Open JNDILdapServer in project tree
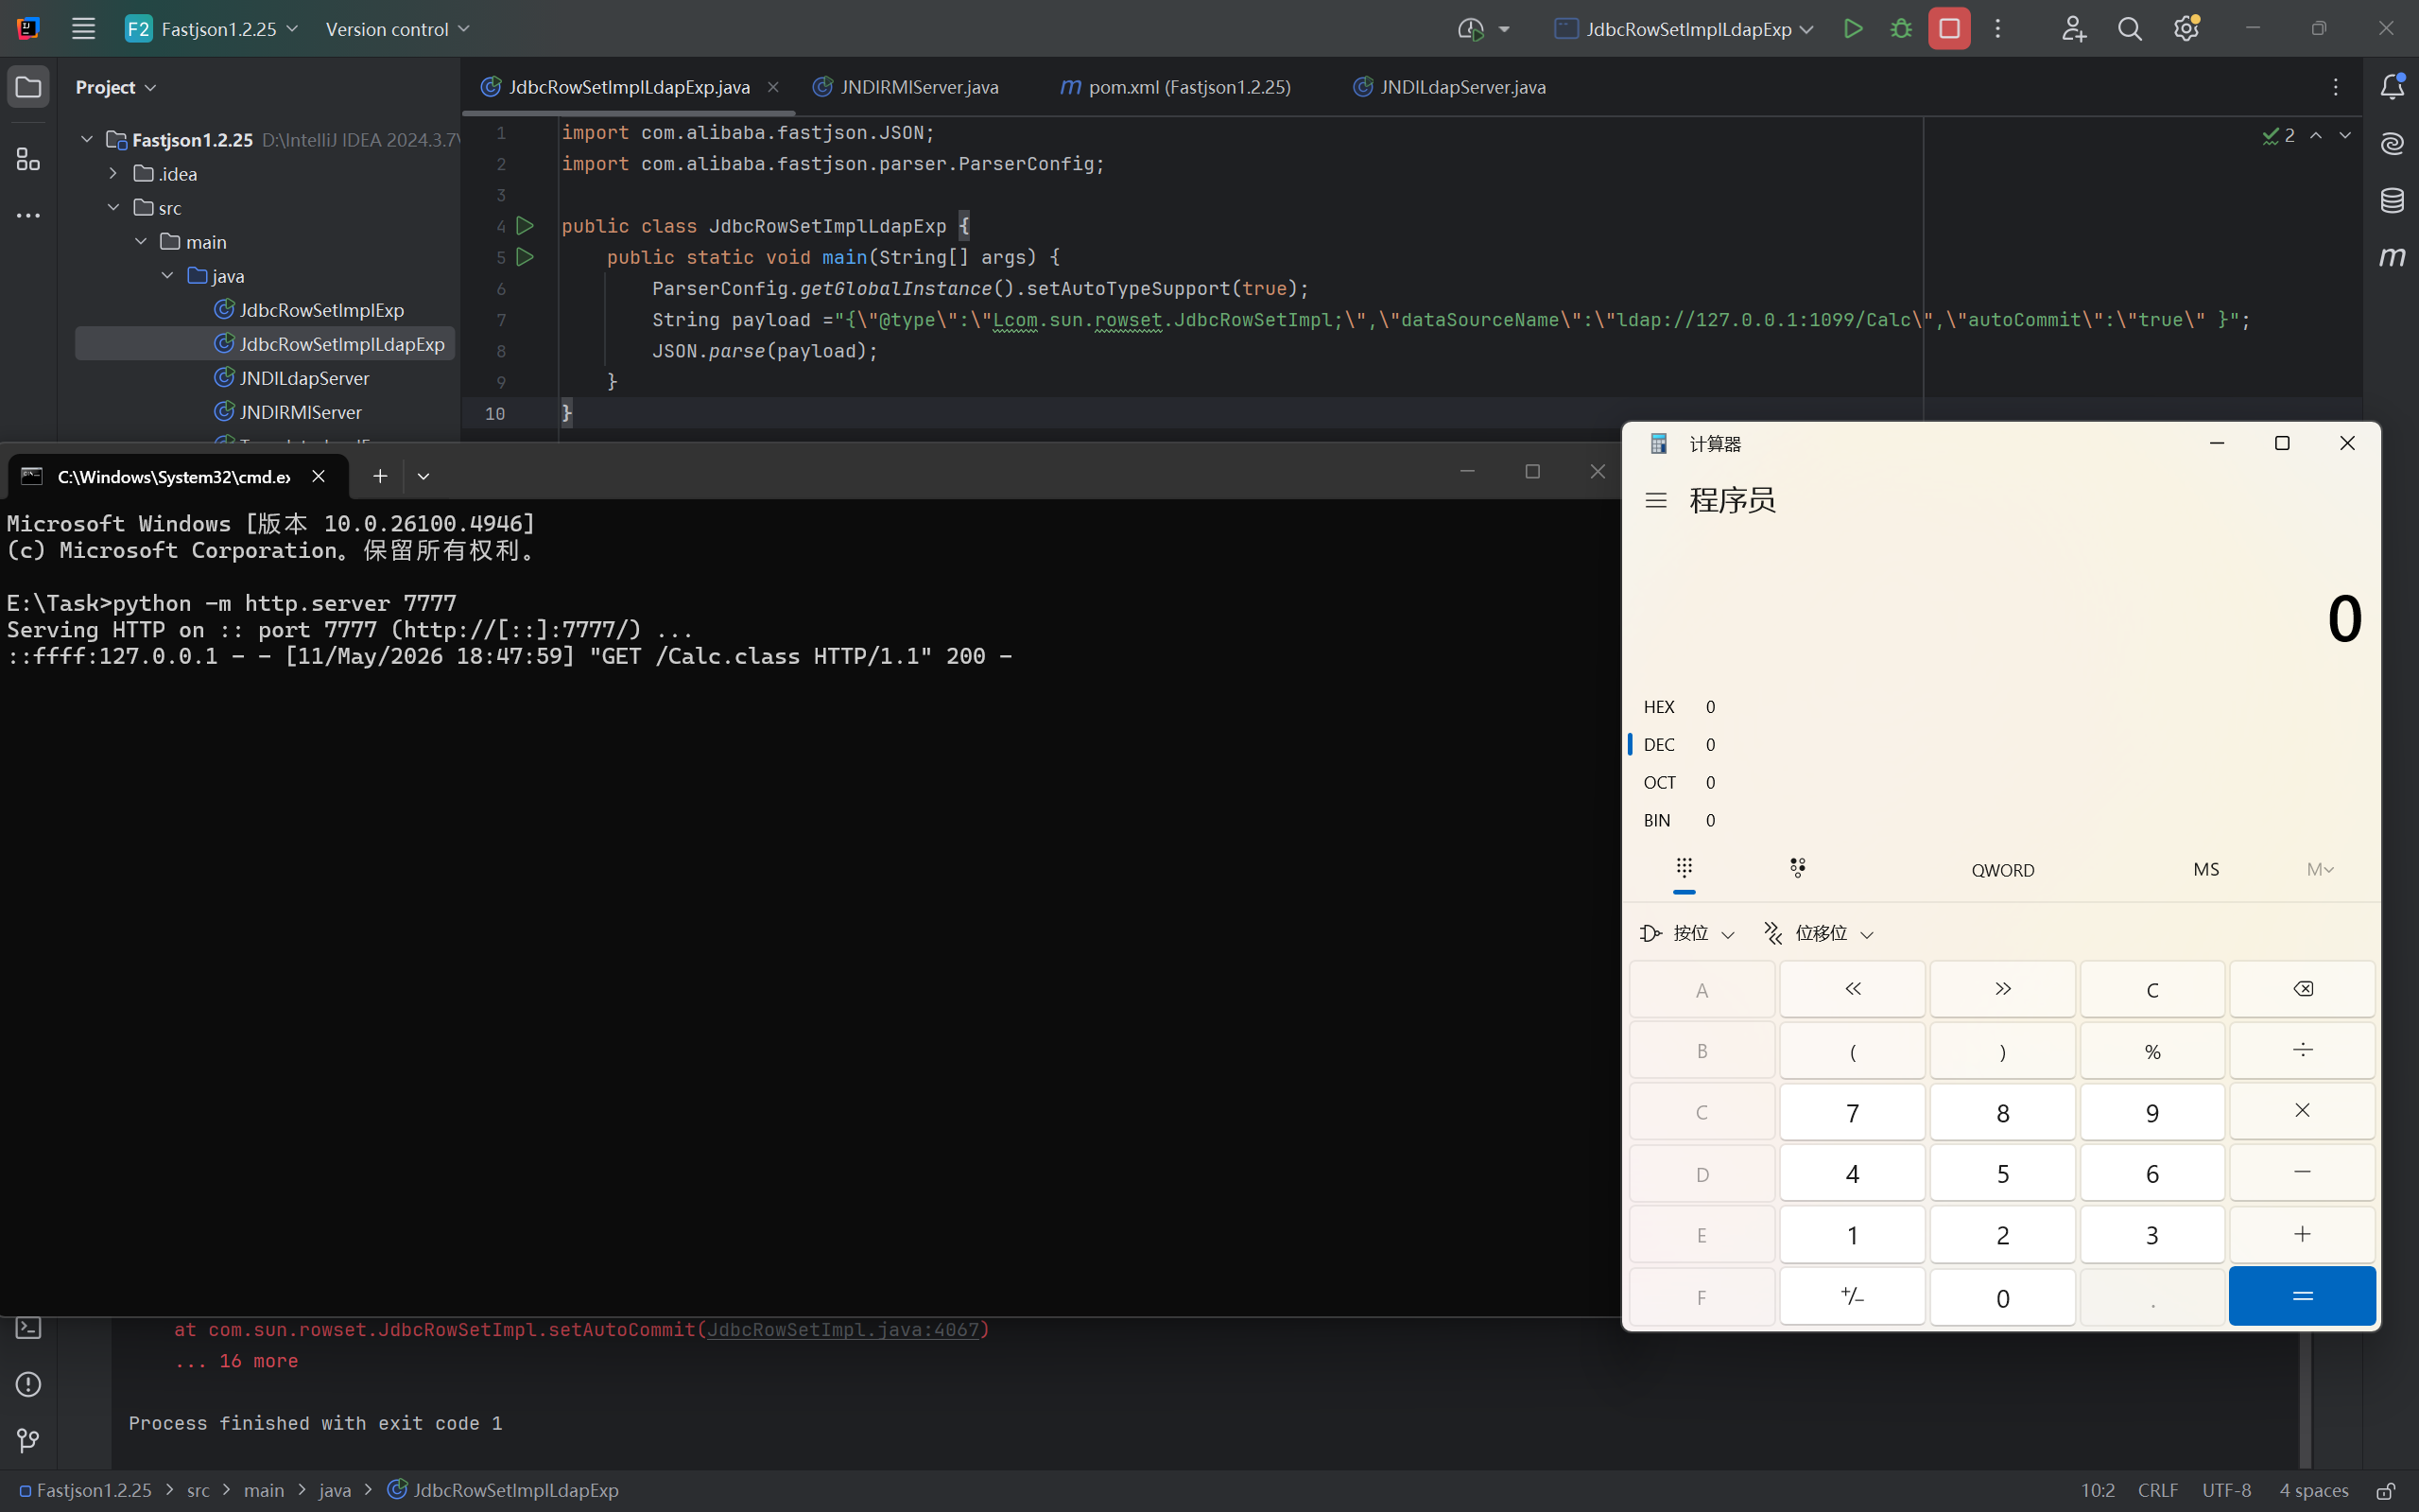 coord(303,378)
